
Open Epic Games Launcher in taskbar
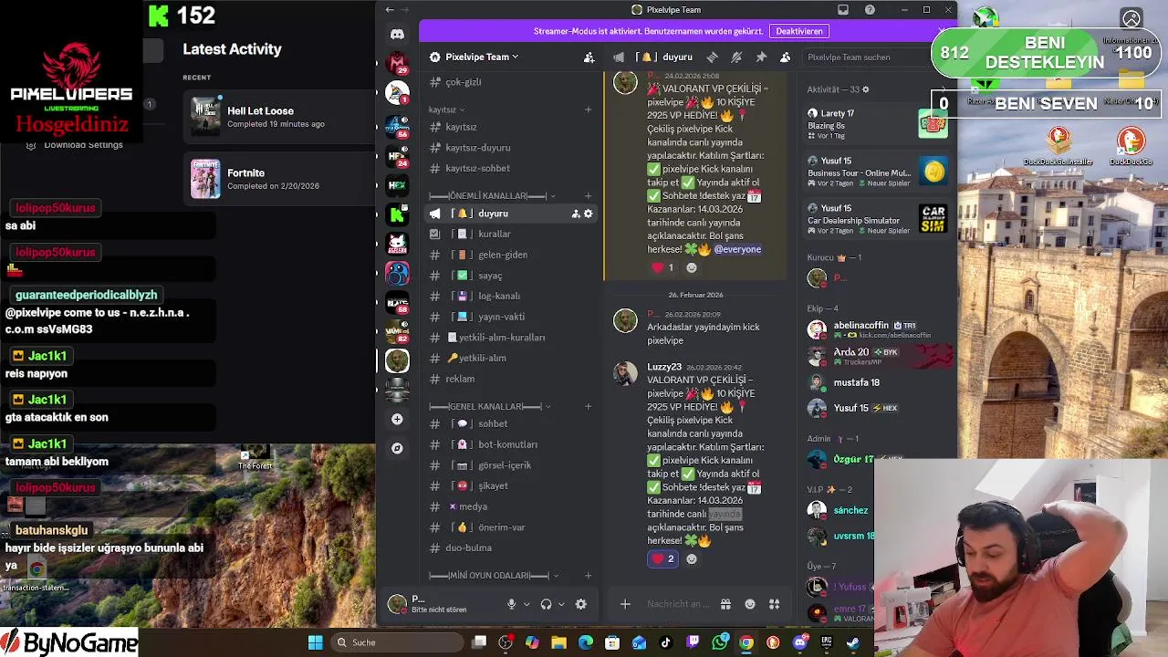(x=826, y=642)
